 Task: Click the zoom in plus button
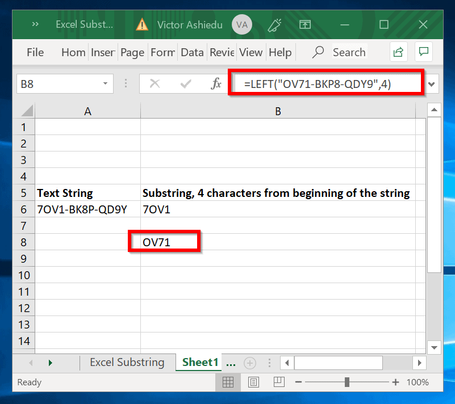point(395,382)
